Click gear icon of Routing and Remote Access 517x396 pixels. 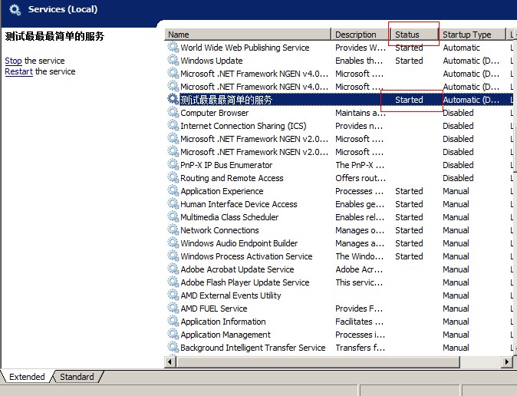click(x=173, y=177)
